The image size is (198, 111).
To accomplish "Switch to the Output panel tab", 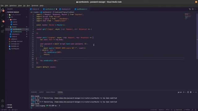I will (41, 92).
